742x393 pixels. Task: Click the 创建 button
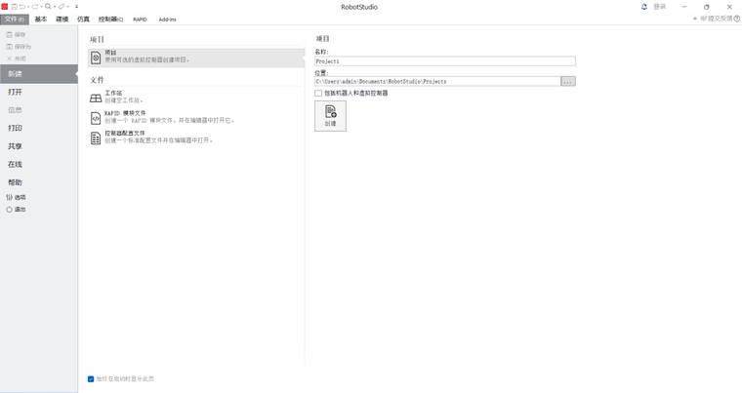[x=330, y=116]
